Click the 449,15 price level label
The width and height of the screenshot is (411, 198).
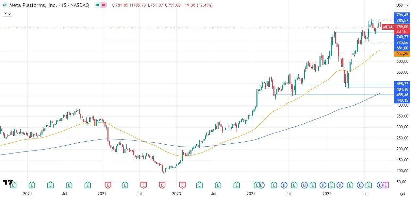402,100
